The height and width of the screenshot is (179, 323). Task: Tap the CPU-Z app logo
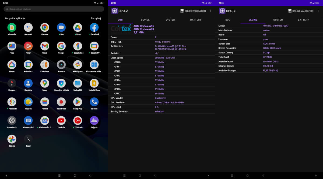[x=114, y=11]
